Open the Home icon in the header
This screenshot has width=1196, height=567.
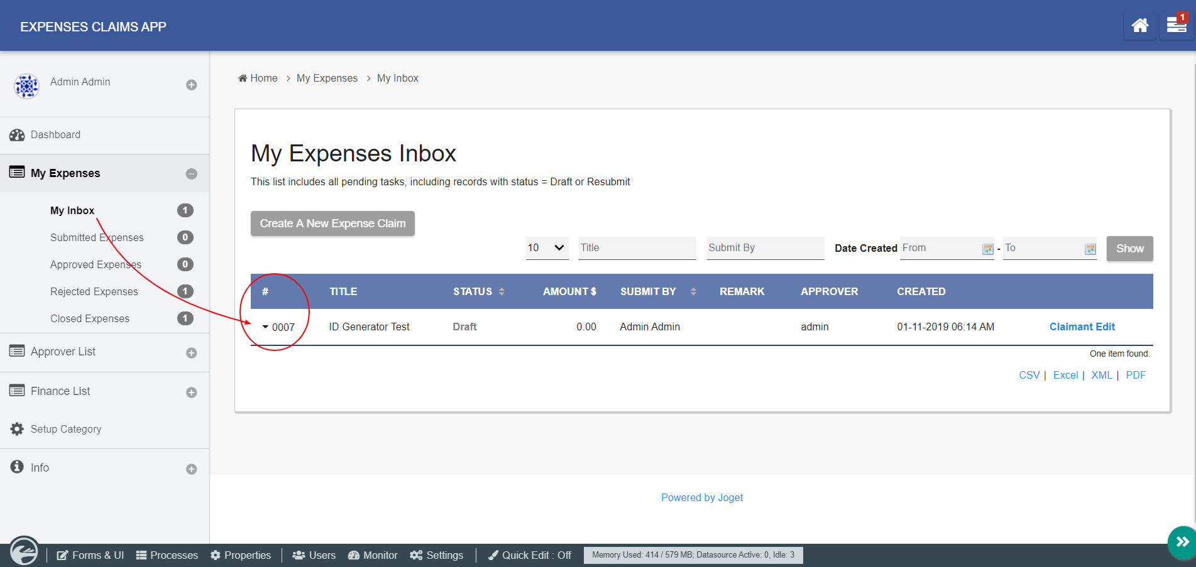(x=1140, y=26)
